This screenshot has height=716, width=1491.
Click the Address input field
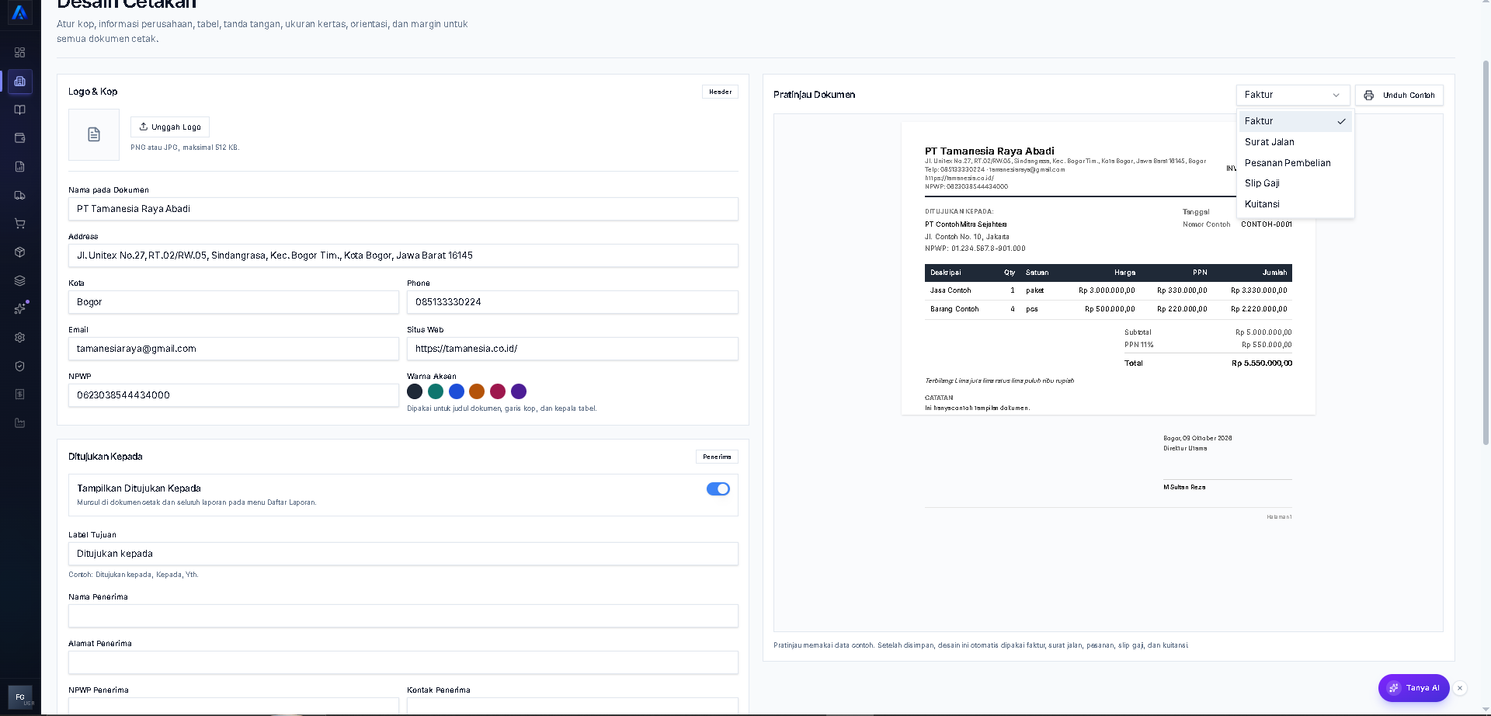point(403,255)
